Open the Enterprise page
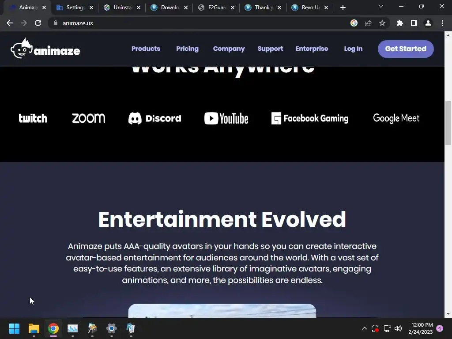452x339 pixels. tap(312, 49)
